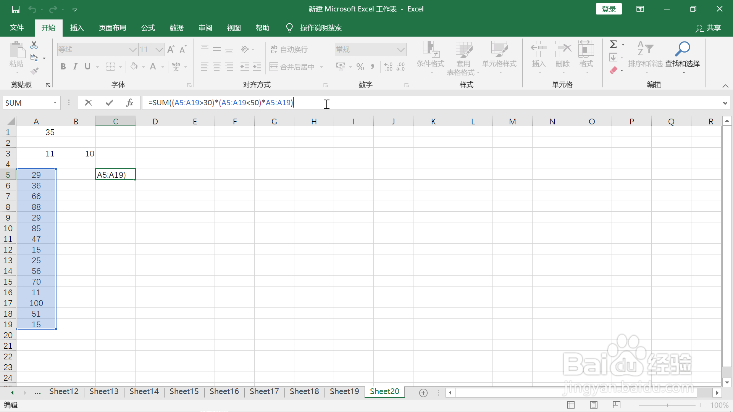The height and width of the screenshot is (412, 733).
Task: Collapse the ribbon with chevron arrow
Action: (x=725, y=86)
